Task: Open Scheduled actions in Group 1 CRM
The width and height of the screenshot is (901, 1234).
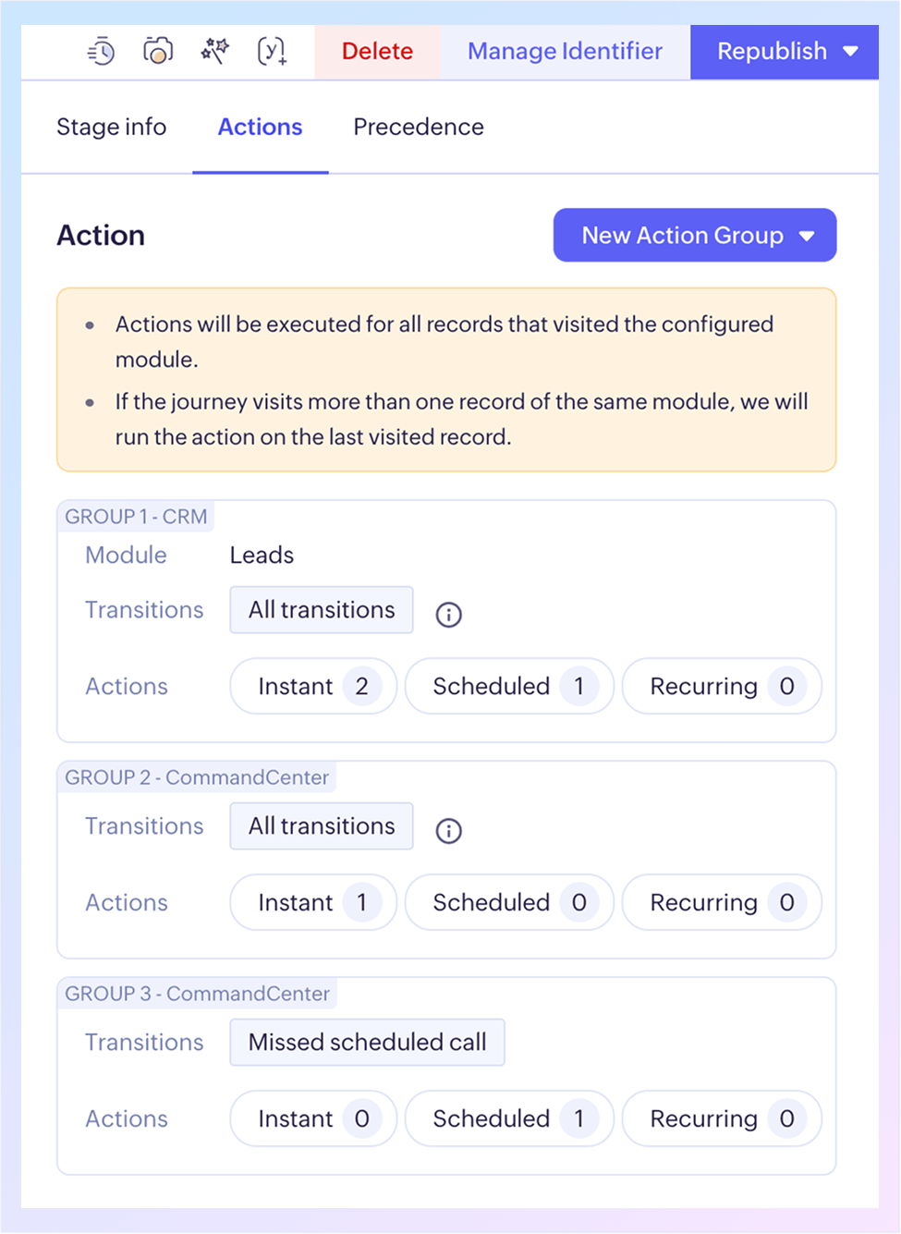Action: [509, 687]
